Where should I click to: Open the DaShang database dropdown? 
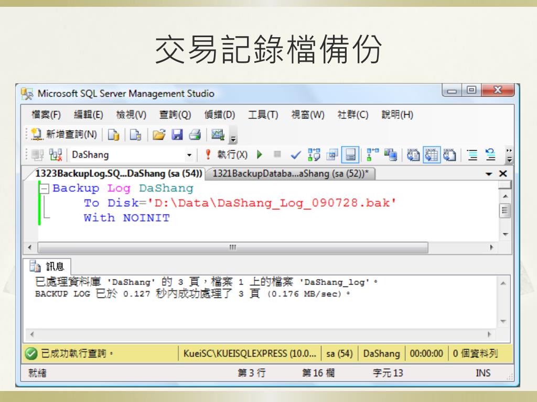tap(189, 155)
